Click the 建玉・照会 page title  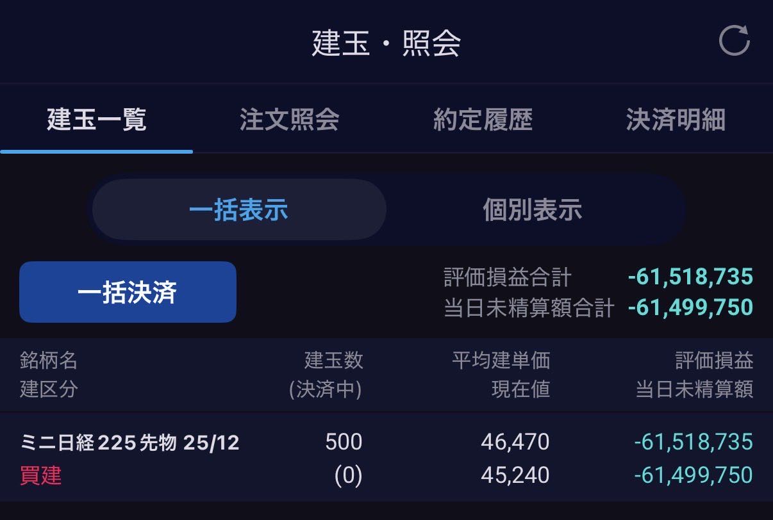click(x=386, y=44)
